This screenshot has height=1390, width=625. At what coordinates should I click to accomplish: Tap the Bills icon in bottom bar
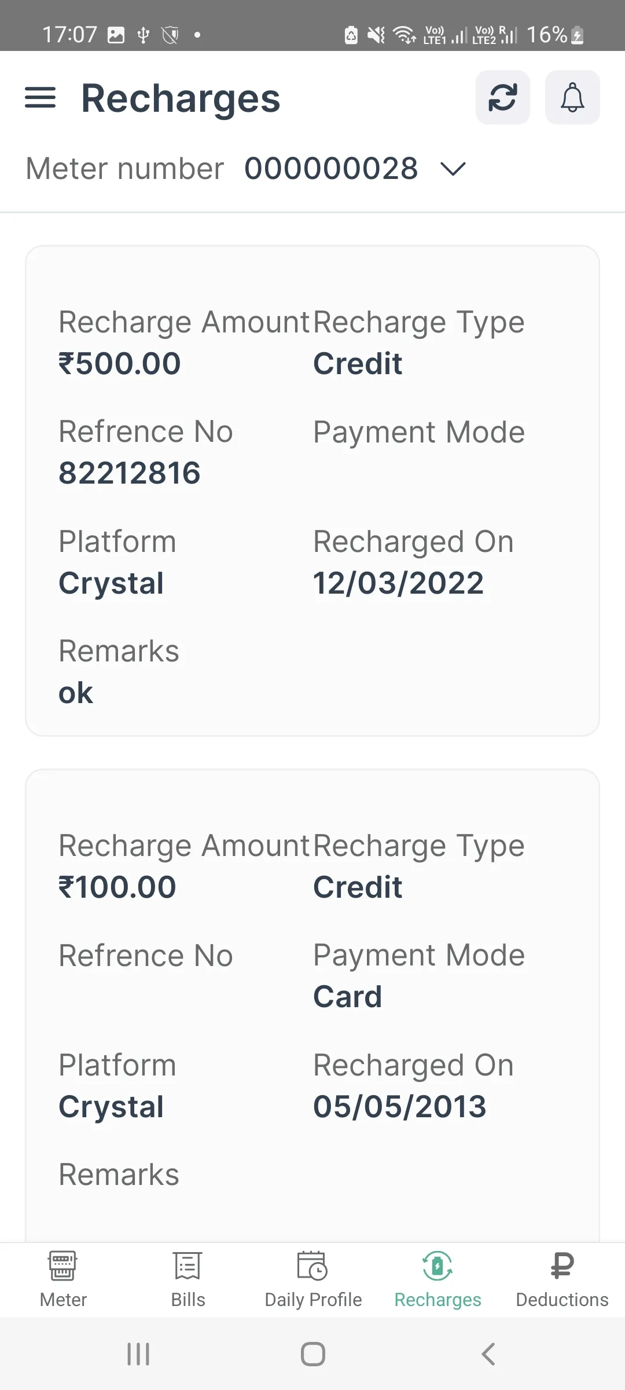[187, 1266]
